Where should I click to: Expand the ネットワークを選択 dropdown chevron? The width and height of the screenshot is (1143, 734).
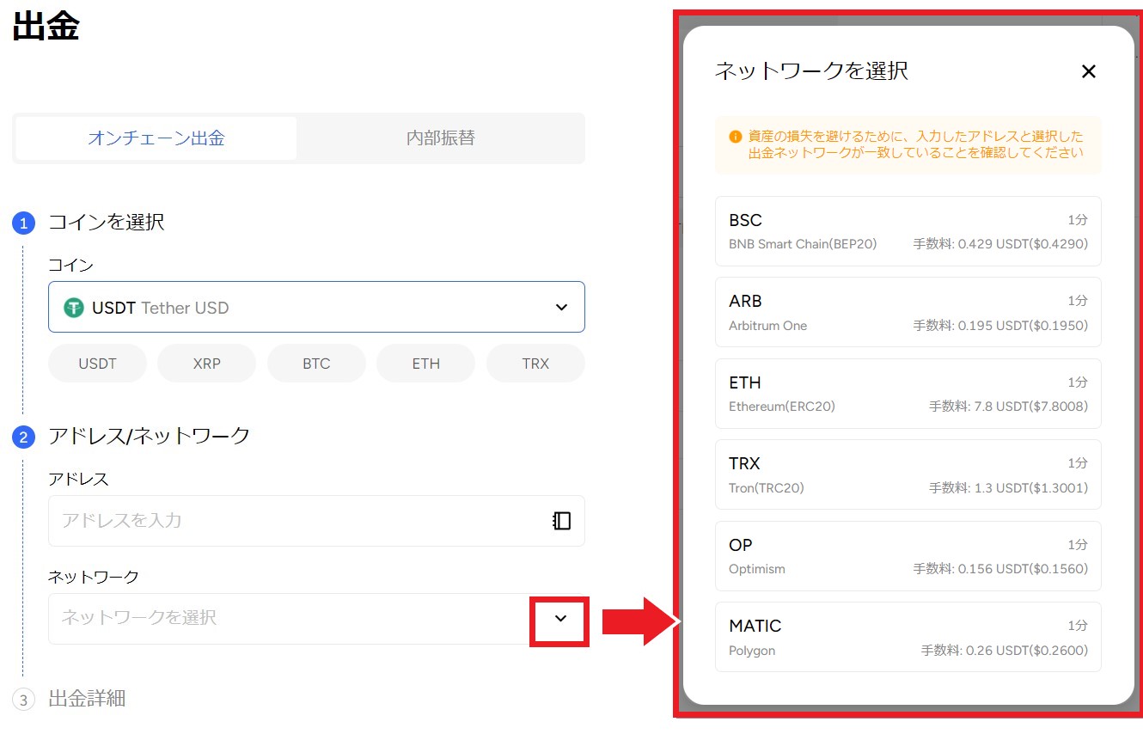click(x=561, y=618)
